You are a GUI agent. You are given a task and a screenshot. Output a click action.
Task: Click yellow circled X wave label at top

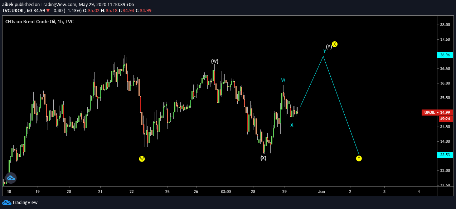pos(335,44)
